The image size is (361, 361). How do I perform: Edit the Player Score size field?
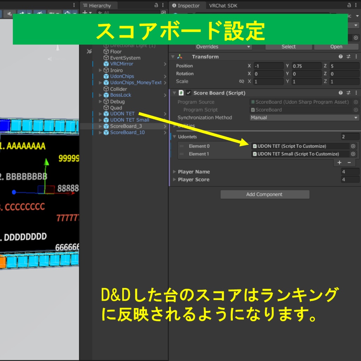pos(350,179)
